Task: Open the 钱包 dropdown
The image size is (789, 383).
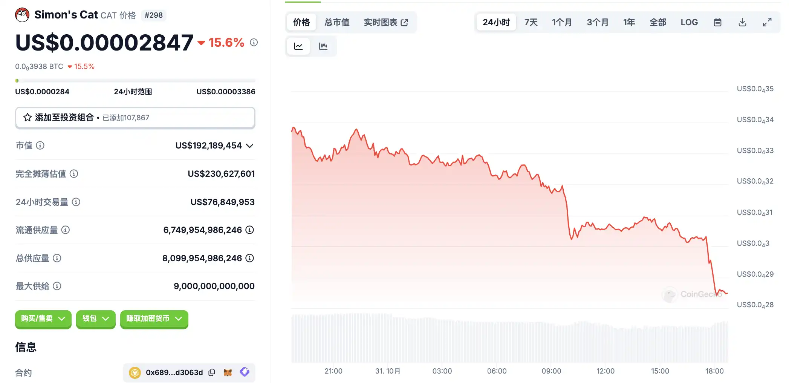Action: tap(96, 319)
